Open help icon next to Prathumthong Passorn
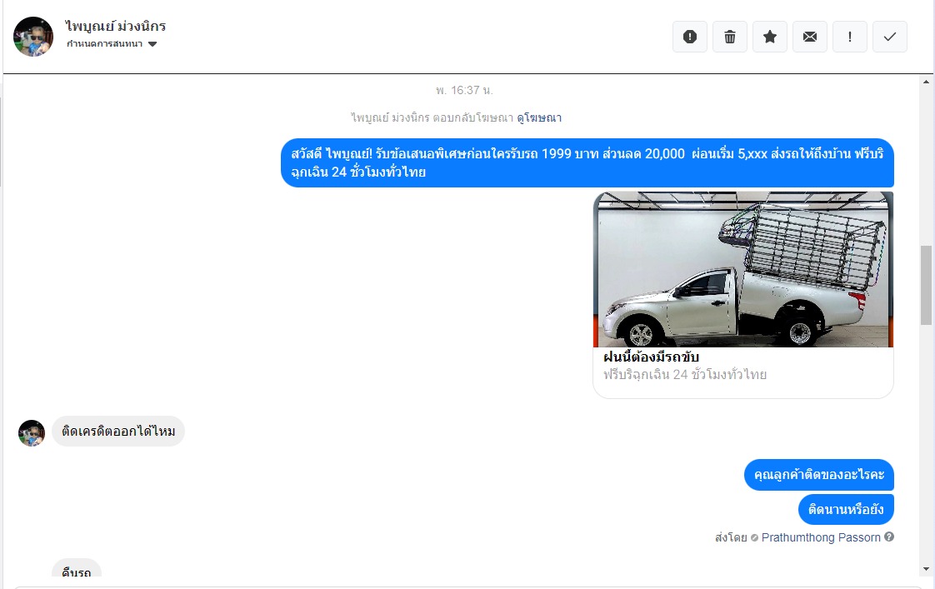 click(889, 537)
